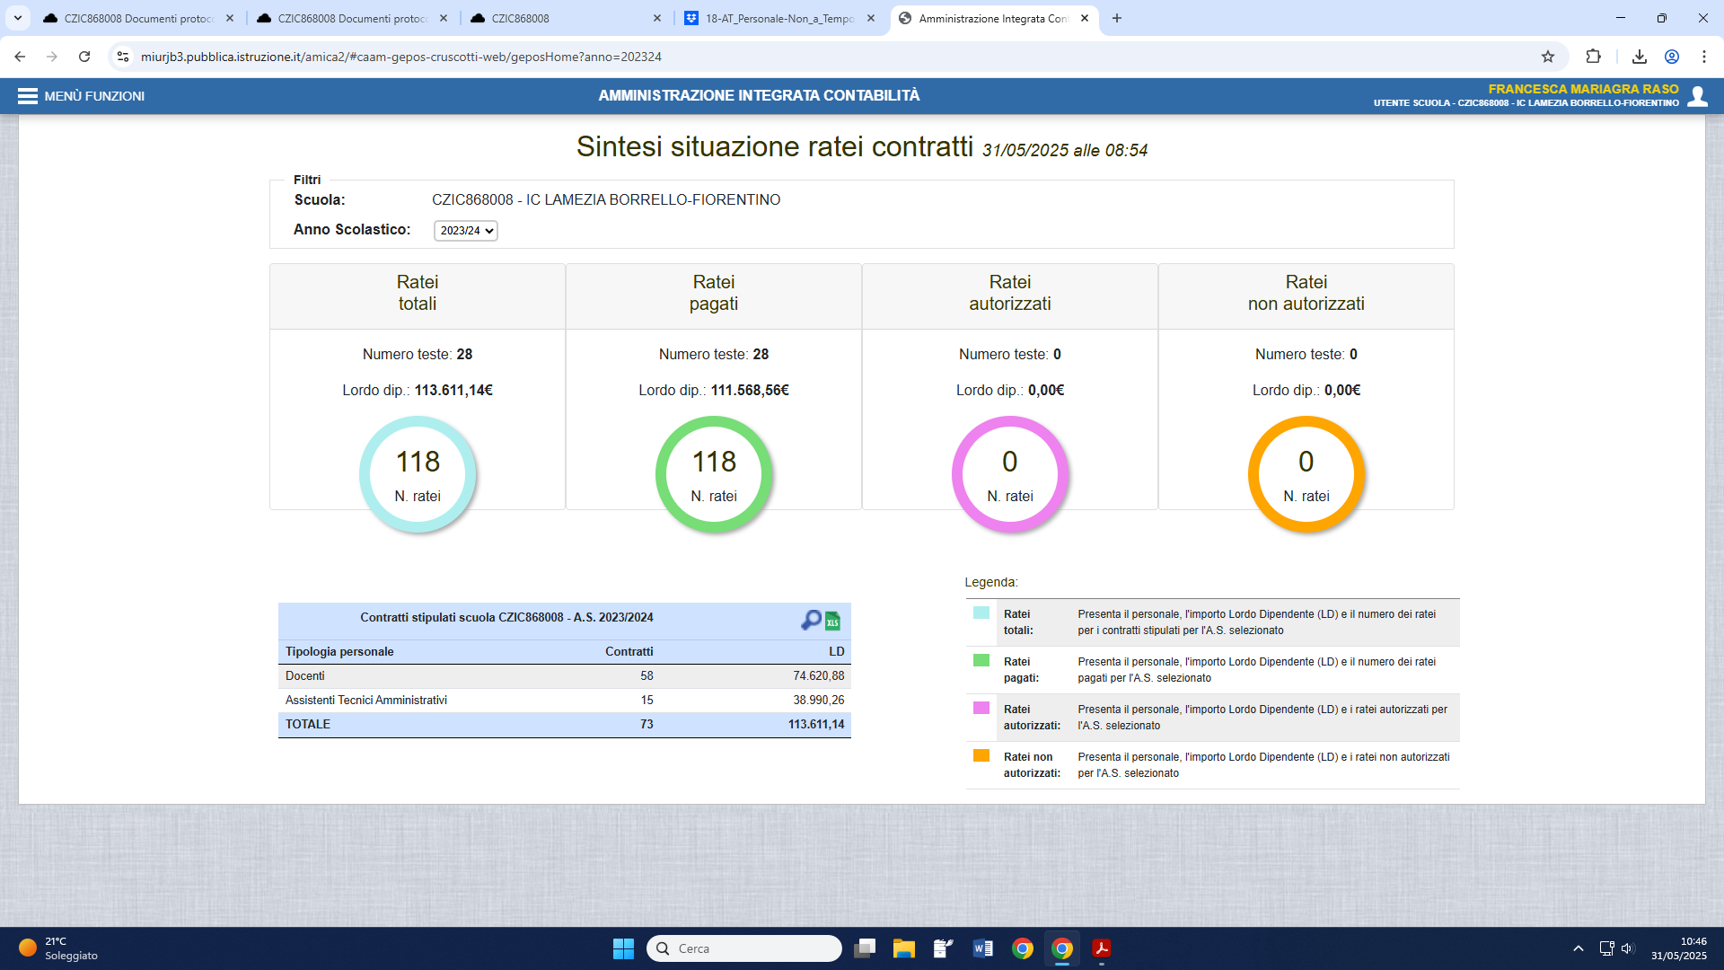This screenshot has height=970, width=1724.
Task: Bookmark this page with star icon
Action: 1548,57
